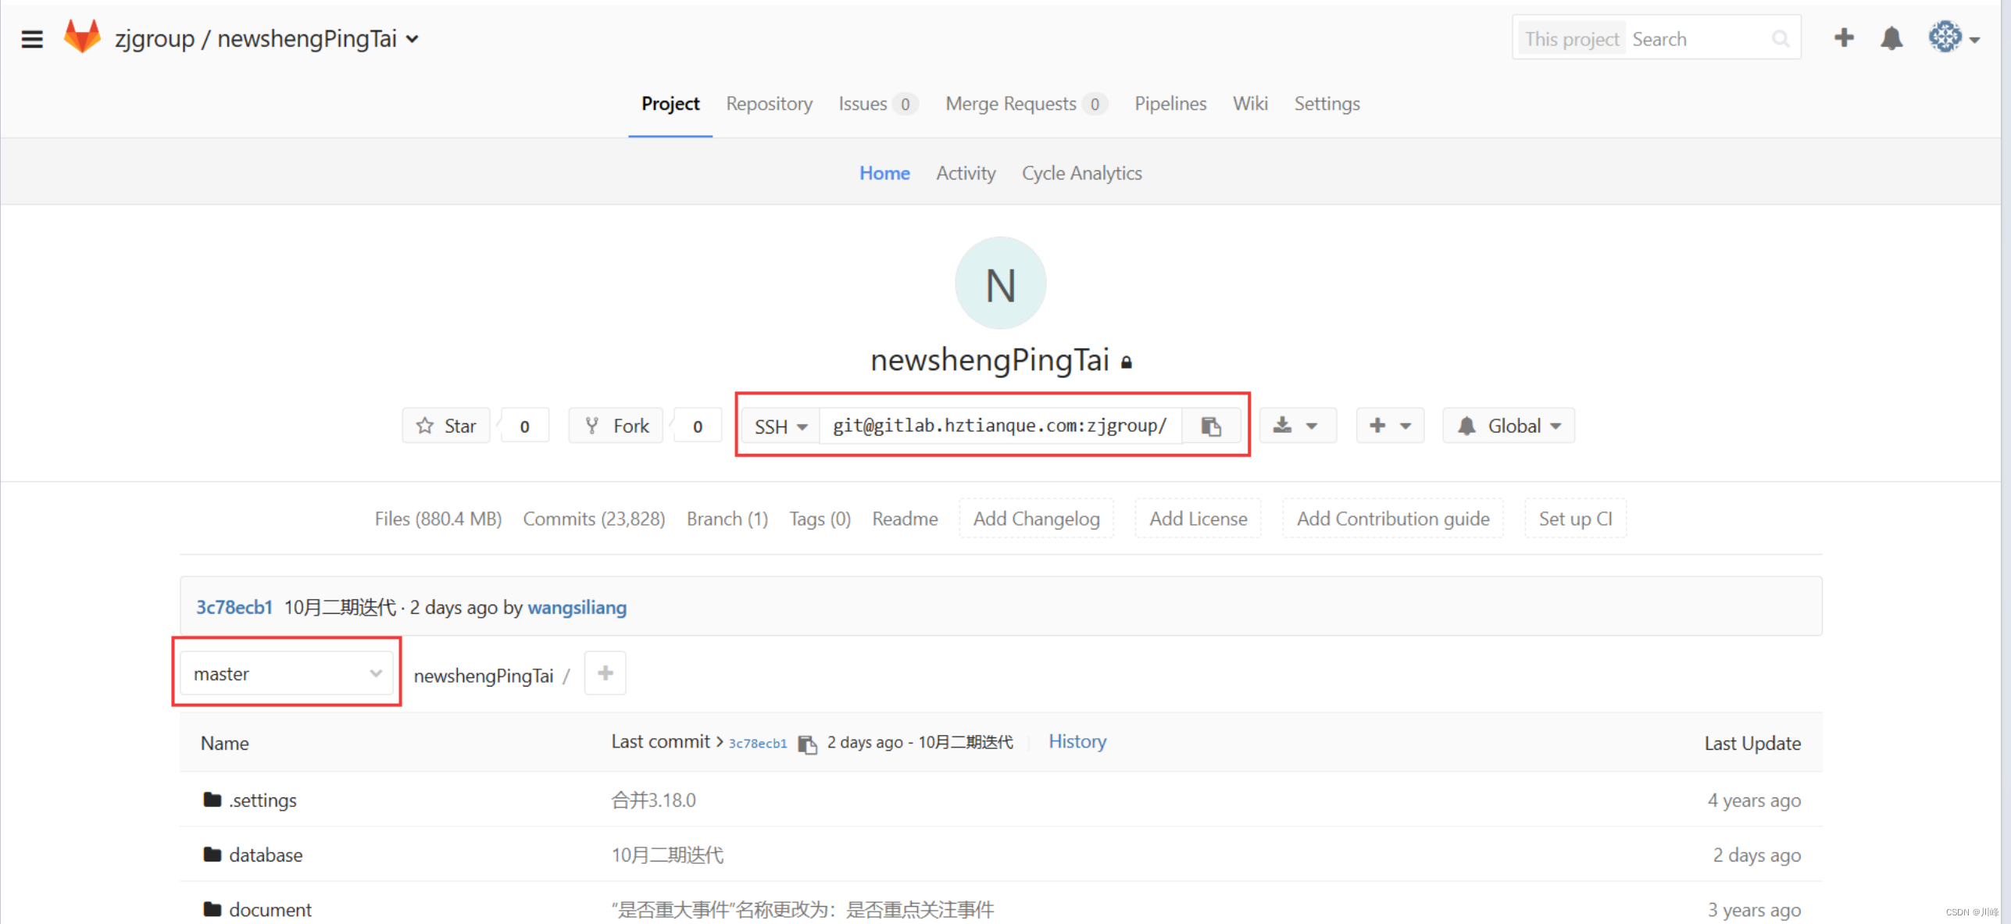The image size is (2011, 924).
Task: Click newshengPingTai breadcrumb beside master selector
Action: [483, 676]
